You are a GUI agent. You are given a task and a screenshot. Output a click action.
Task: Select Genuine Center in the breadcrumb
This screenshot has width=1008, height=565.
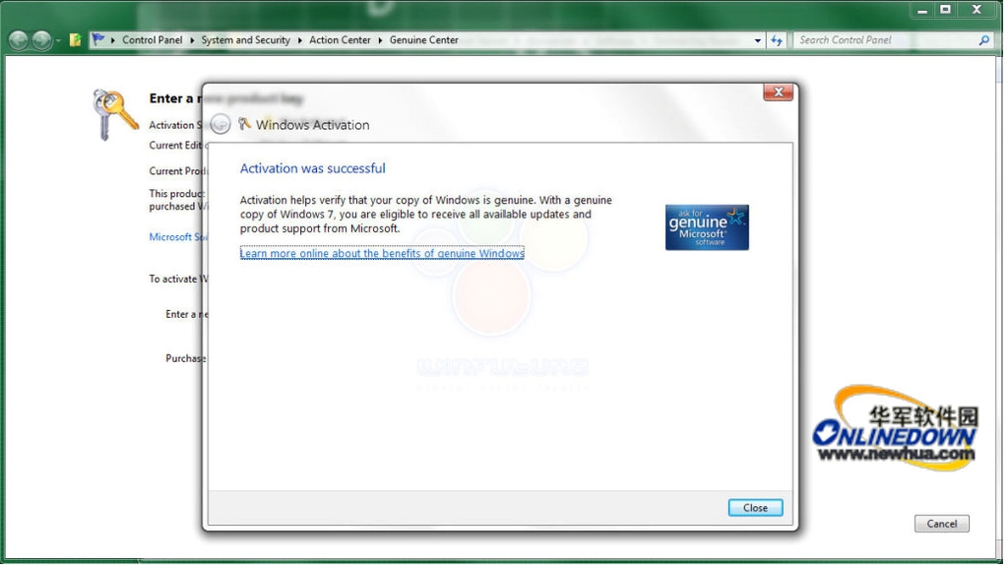(425, 39)
